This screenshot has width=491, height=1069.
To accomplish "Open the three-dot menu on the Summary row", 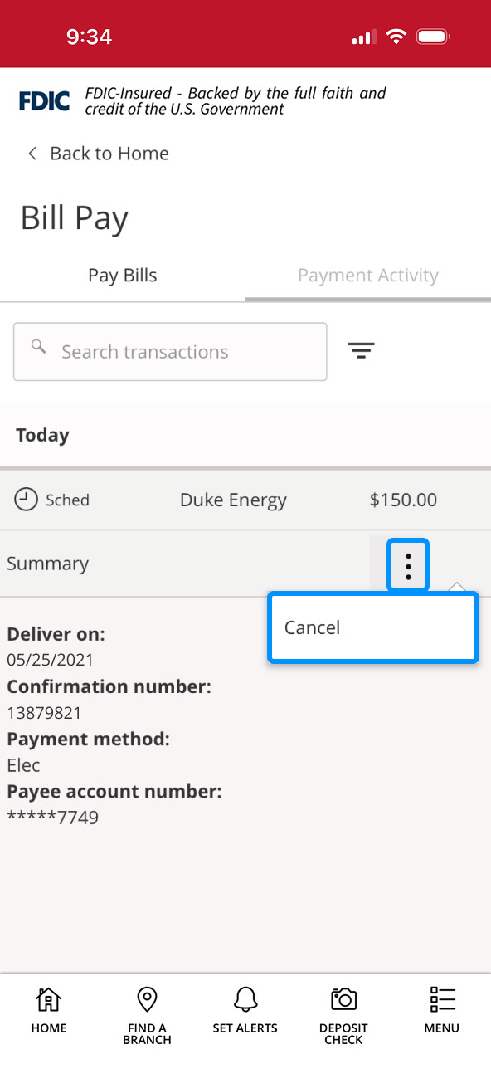I will tap(407, 565).
